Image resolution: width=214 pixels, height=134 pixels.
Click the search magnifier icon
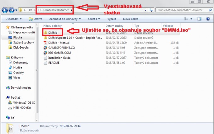coord(210,10)
